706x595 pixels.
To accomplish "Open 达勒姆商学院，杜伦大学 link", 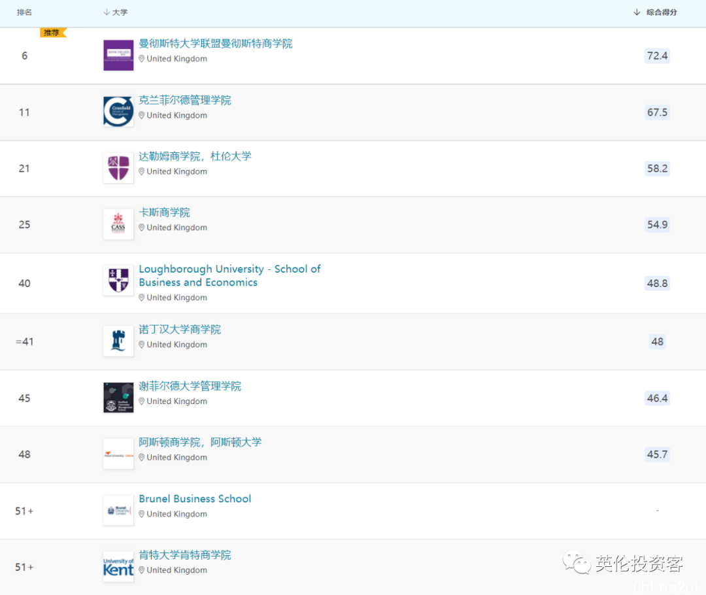I will coord(195,156).
